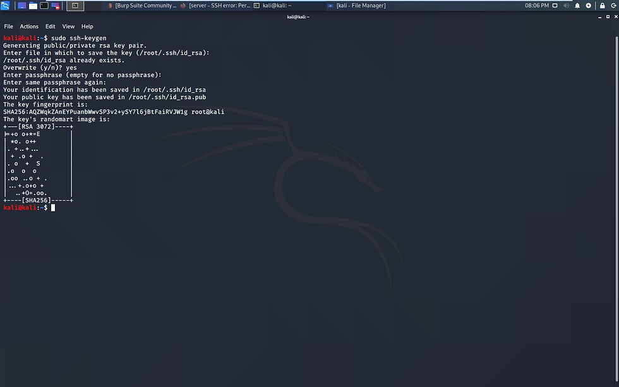The width and height of the screenshot is (619, 387).
Task: Open the View menu
Action: [x=68, y=27]
